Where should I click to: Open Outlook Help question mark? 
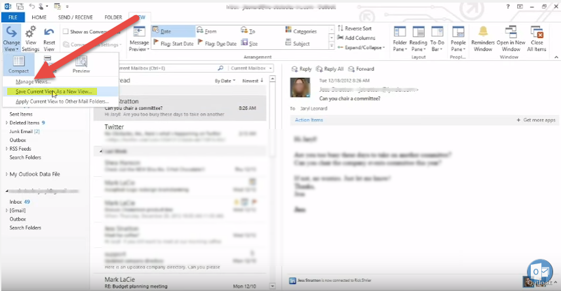click(x=508, y=7)
